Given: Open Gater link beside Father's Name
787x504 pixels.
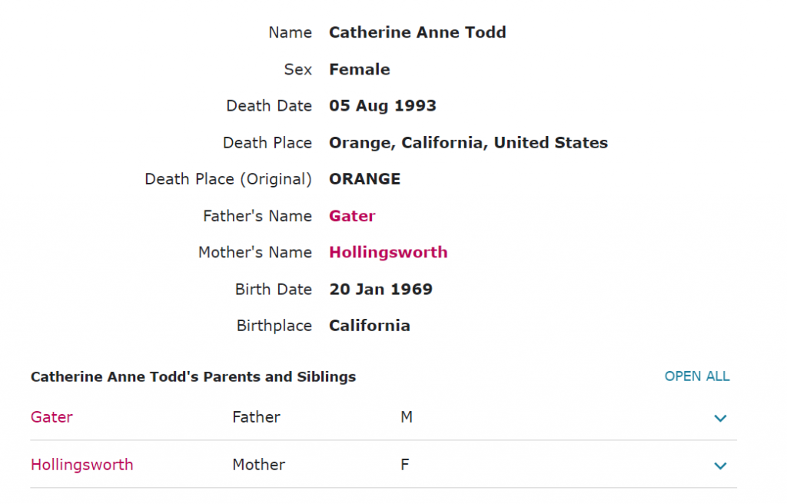Looking at the screenshot, I should click(352, 216).
